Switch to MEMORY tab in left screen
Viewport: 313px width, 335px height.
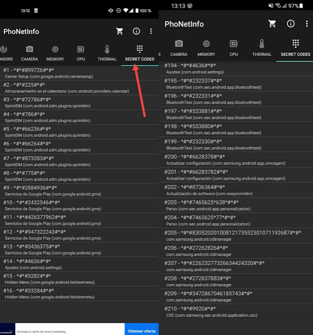(55, 54)
